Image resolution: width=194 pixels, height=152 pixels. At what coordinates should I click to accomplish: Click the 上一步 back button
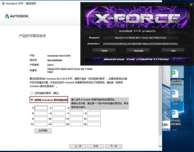[x=78, y=146]
